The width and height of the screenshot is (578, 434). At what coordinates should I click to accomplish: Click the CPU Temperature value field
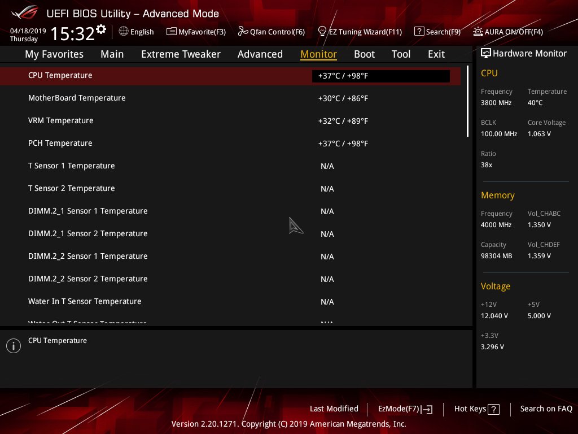point(381,76)
